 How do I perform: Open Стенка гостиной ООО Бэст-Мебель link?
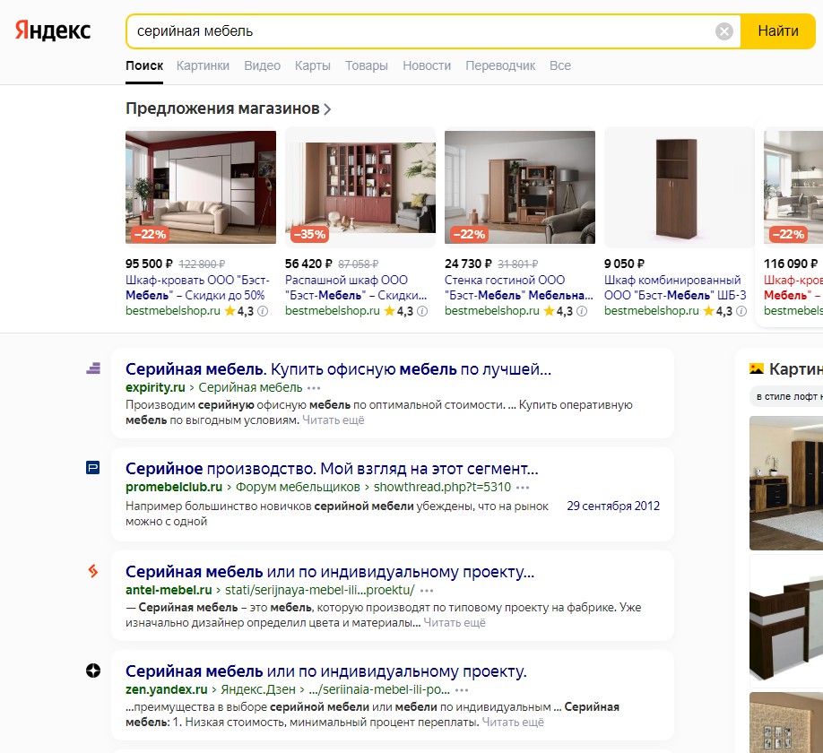pyautogui.click(x=518, y=288)
